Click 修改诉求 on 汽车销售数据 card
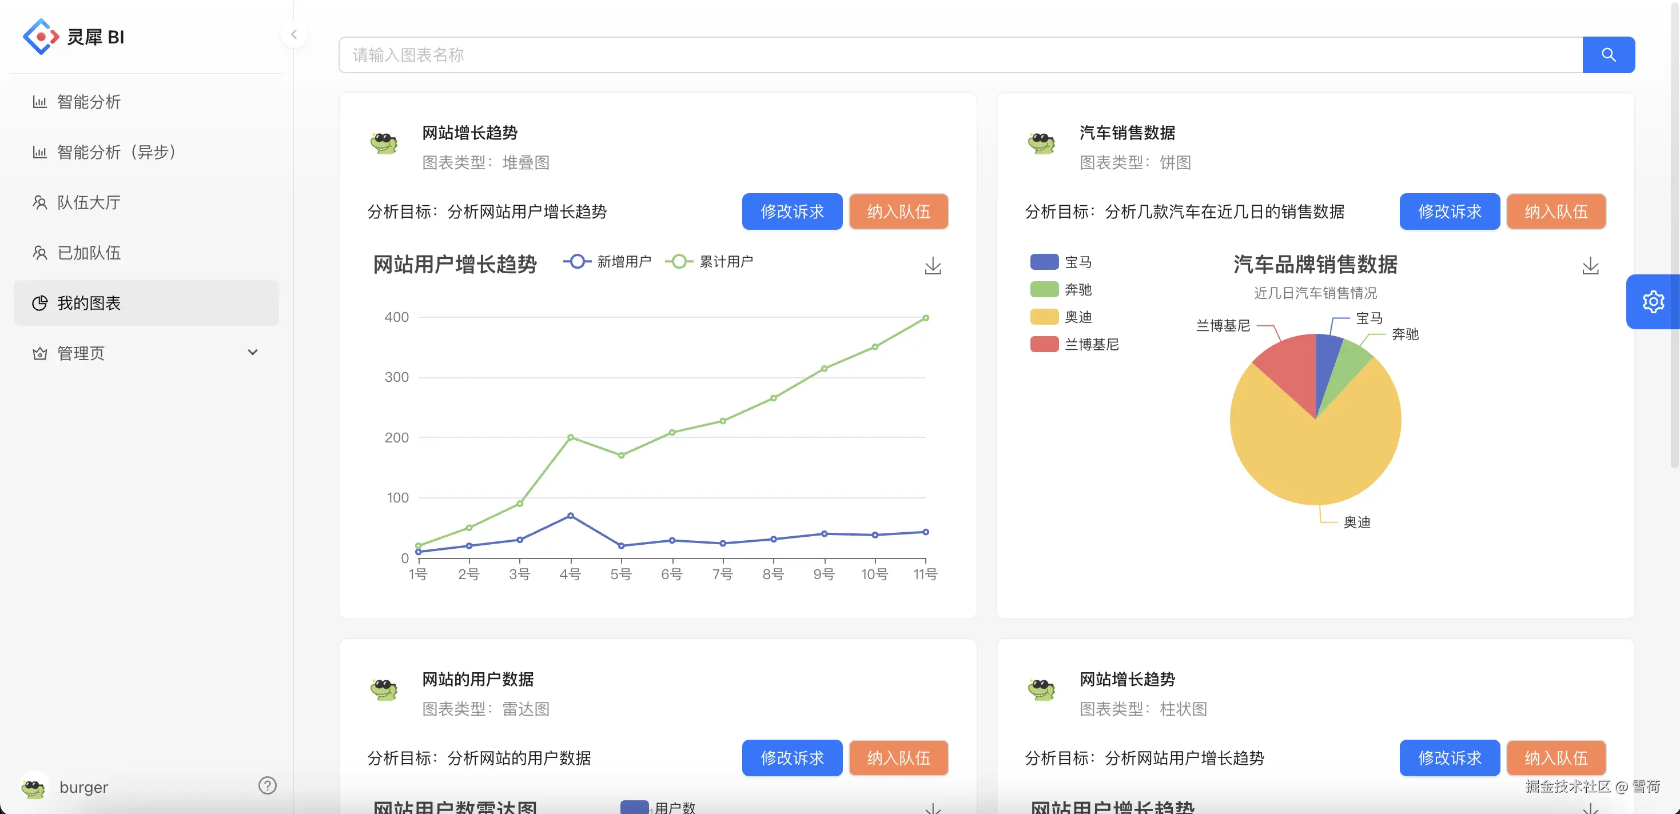The image size is (1680, 814). 1449,212
